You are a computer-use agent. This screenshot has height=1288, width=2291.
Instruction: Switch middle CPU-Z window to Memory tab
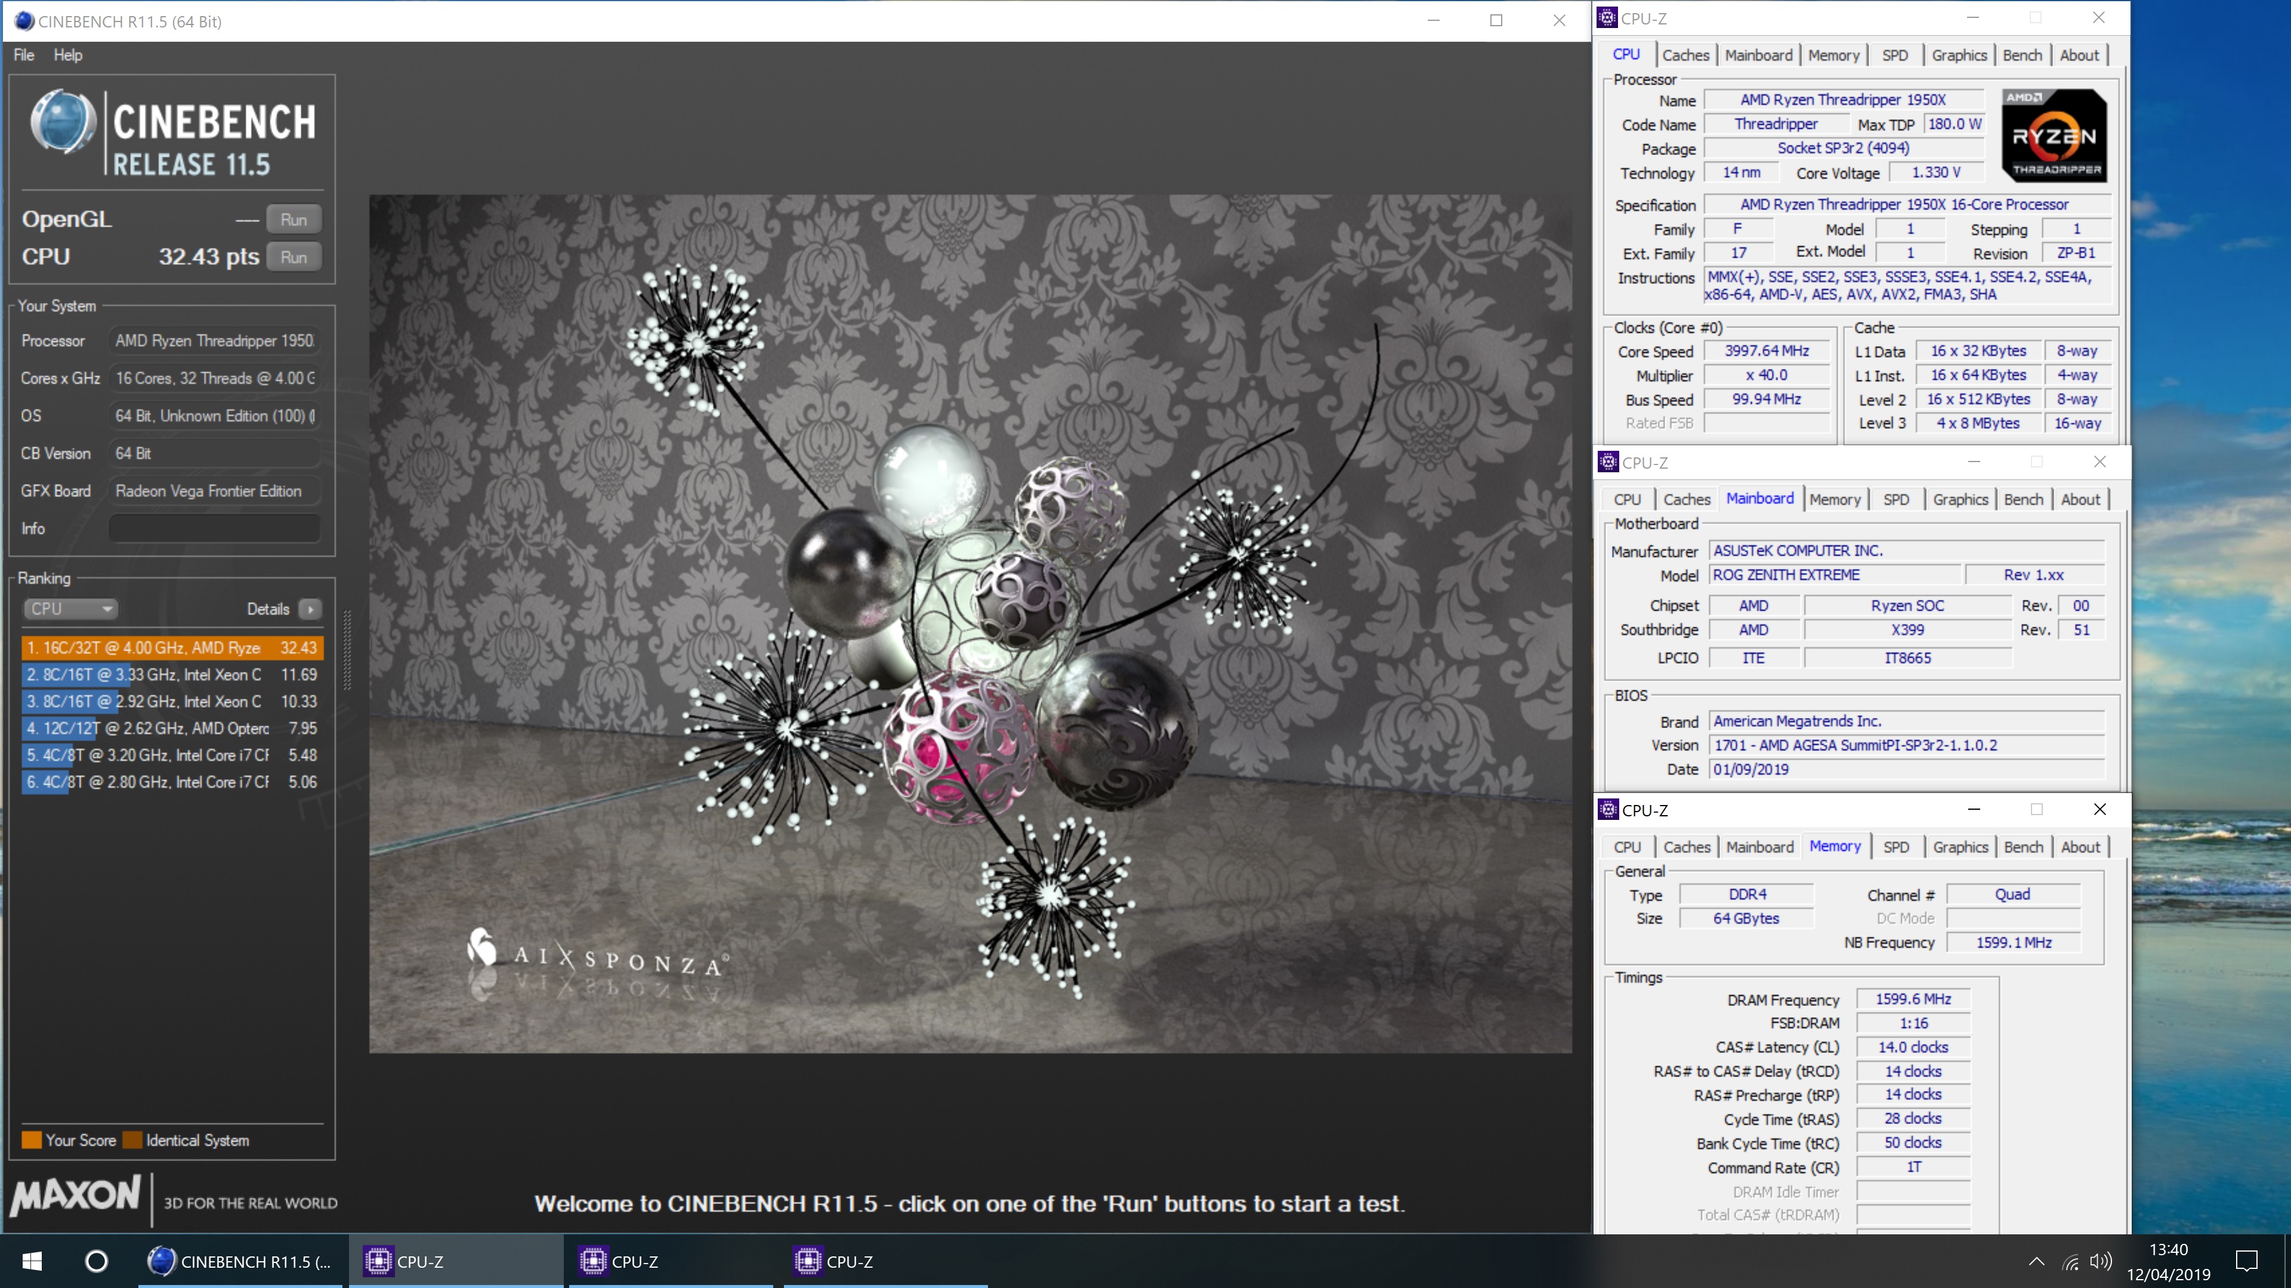click(x=1835, y=500)
